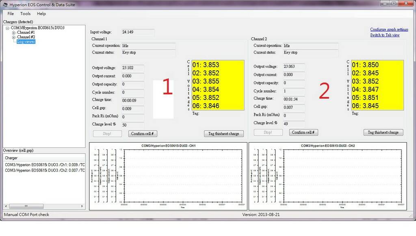This screenshot has height=236, width=416.
Task: Click Channel 2 Stop! button
Action: (268, 132)
